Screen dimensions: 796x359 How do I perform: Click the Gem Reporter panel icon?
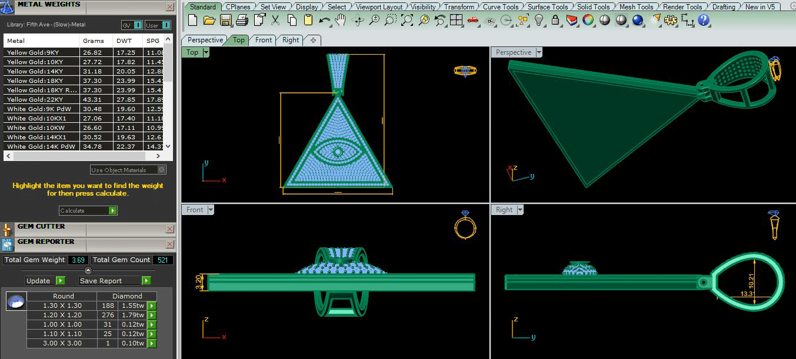[x=7, y=244]
